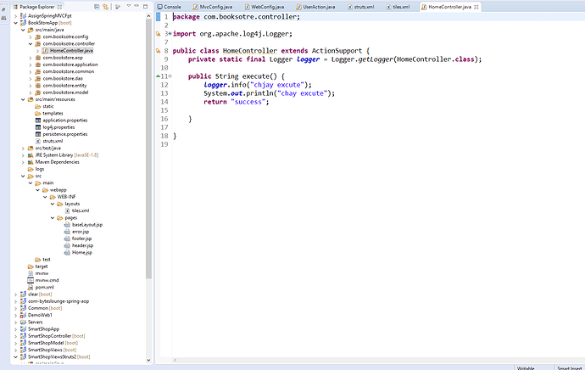Collapse the BookStoreApp project node

click(16, 24)
